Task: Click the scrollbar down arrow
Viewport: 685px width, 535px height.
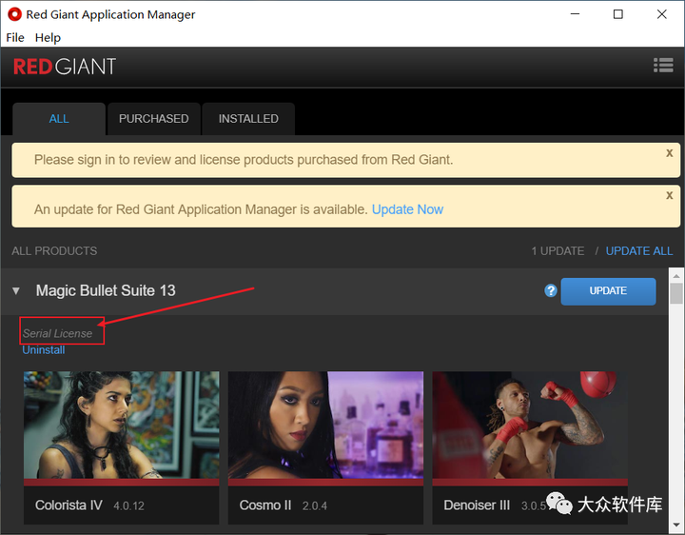Action: point(675,525)
